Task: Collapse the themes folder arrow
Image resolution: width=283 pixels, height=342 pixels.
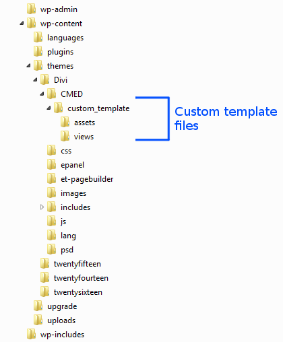Action: pos(28,65)
